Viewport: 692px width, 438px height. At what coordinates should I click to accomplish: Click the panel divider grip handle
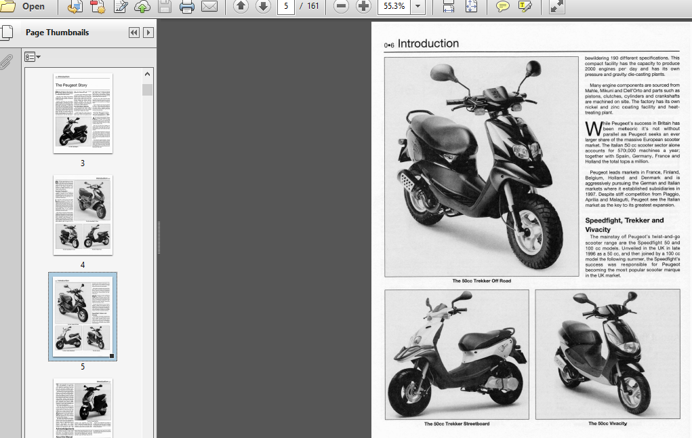[159, 237]
